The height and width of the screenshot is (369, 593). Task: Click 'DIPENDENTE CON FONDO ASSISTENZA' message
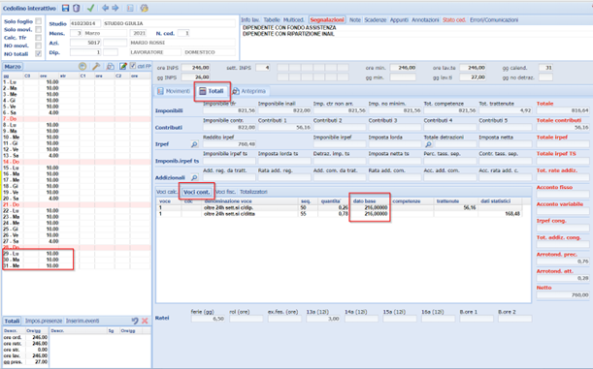[x=289, y=28]
